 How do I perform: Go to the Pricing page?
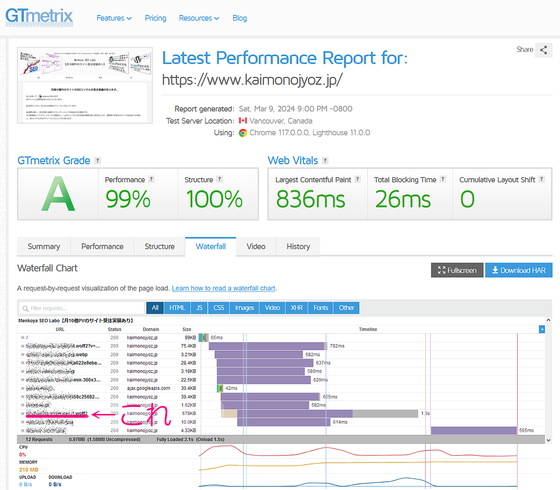[x=155, y=18]
